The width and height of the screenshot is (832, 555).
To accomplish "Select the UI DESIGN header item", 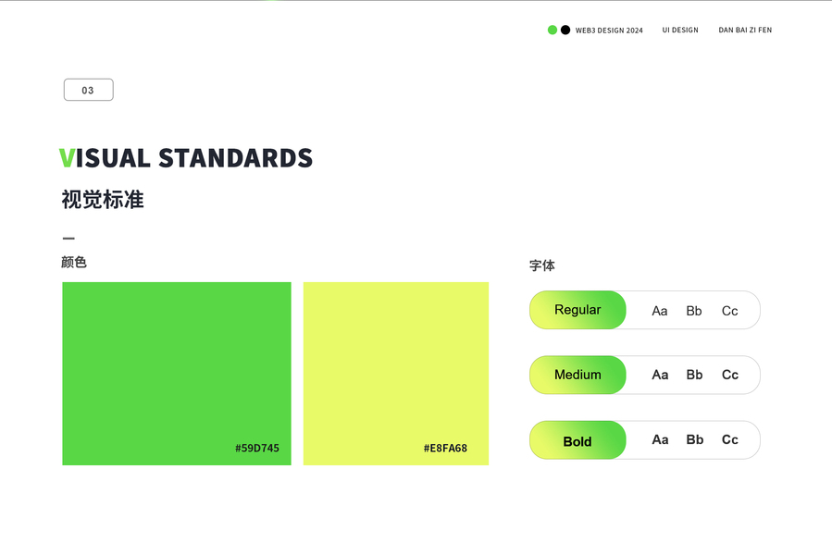I will (680, 31).
